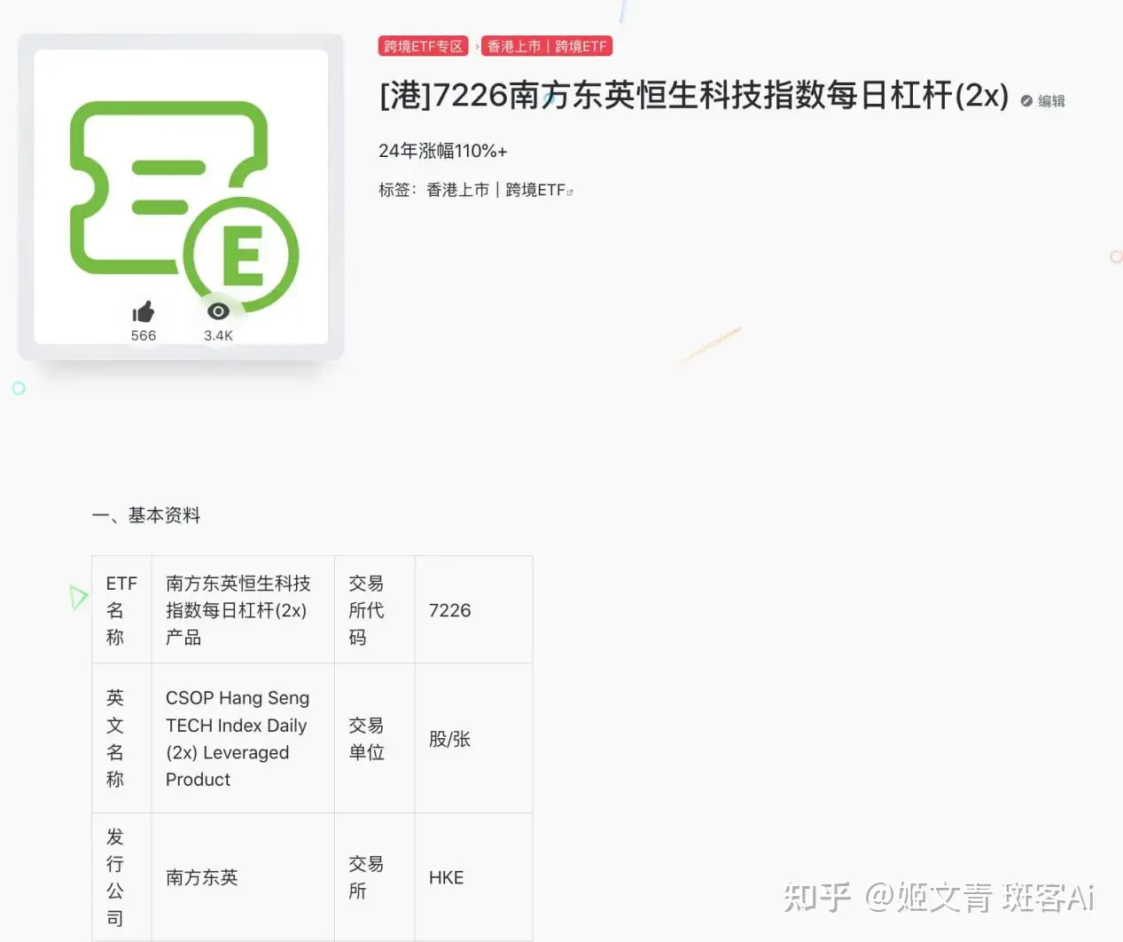This screenshot has width=1123, height=942.
Task: Click the 英文名称 label cell
Action: [121, 738]
